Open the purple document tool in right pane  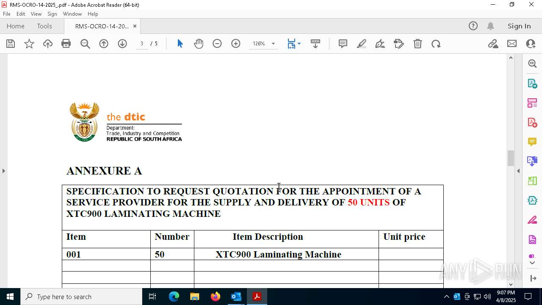pos(532,240)
